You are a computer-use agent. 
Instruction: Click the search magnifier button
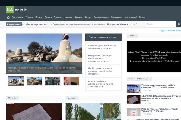click(179, 24)
